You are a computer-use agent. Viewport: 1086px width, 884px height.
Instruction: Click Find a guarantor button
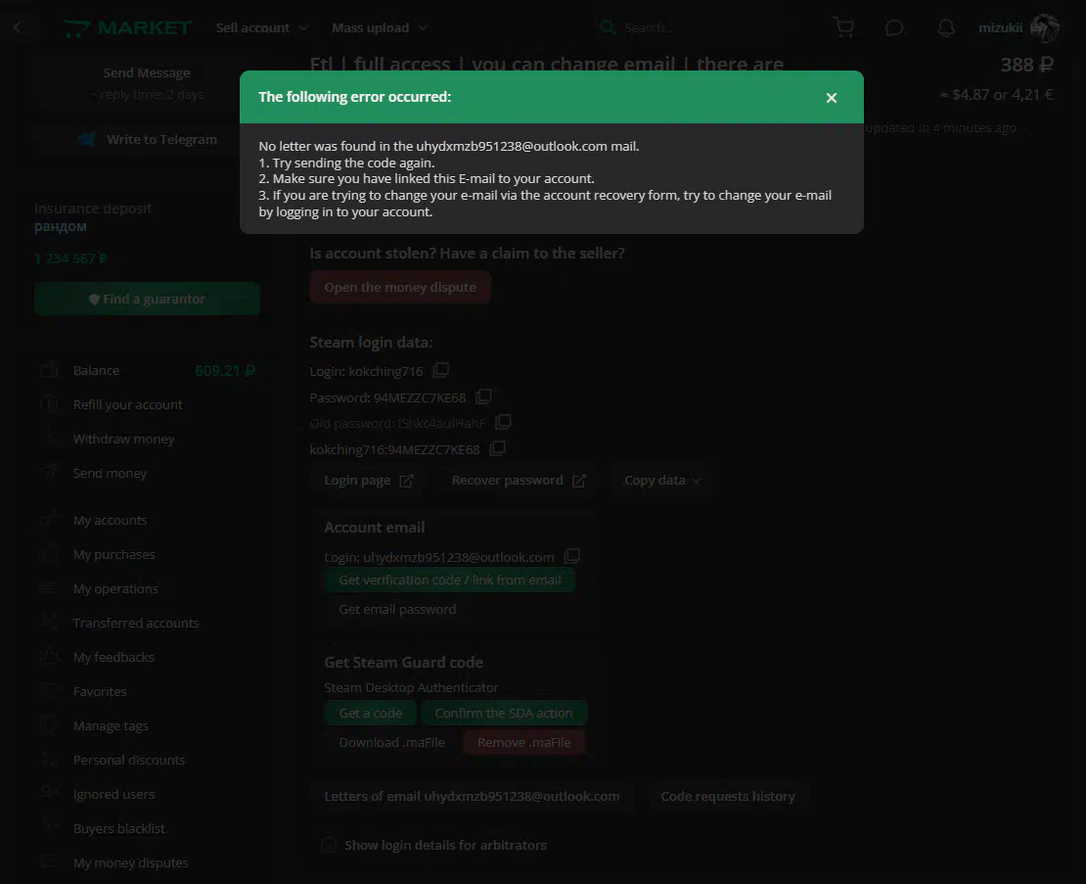coord(147,299)
